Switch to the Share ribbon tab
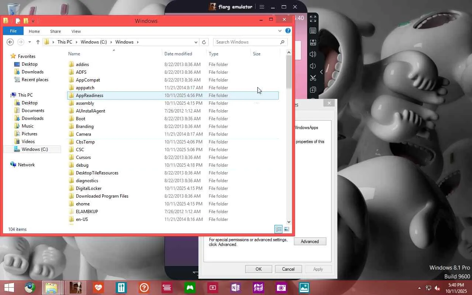This screenshot has width=472, height=295. [x=55, y=31]
